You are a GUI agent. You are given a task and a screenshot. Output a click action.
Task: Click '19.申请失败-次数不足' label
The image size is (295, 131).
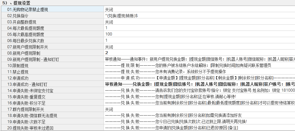click(x=26, y=122)
